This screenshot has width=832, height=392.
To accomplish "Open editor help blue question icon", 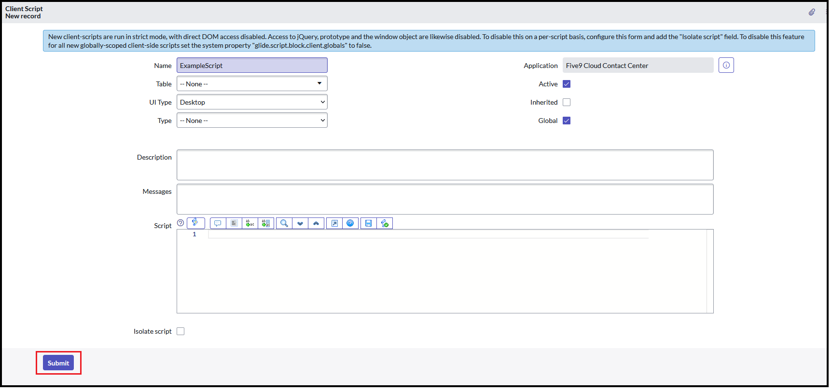I will pyautogui.click(x=350, y=223).
